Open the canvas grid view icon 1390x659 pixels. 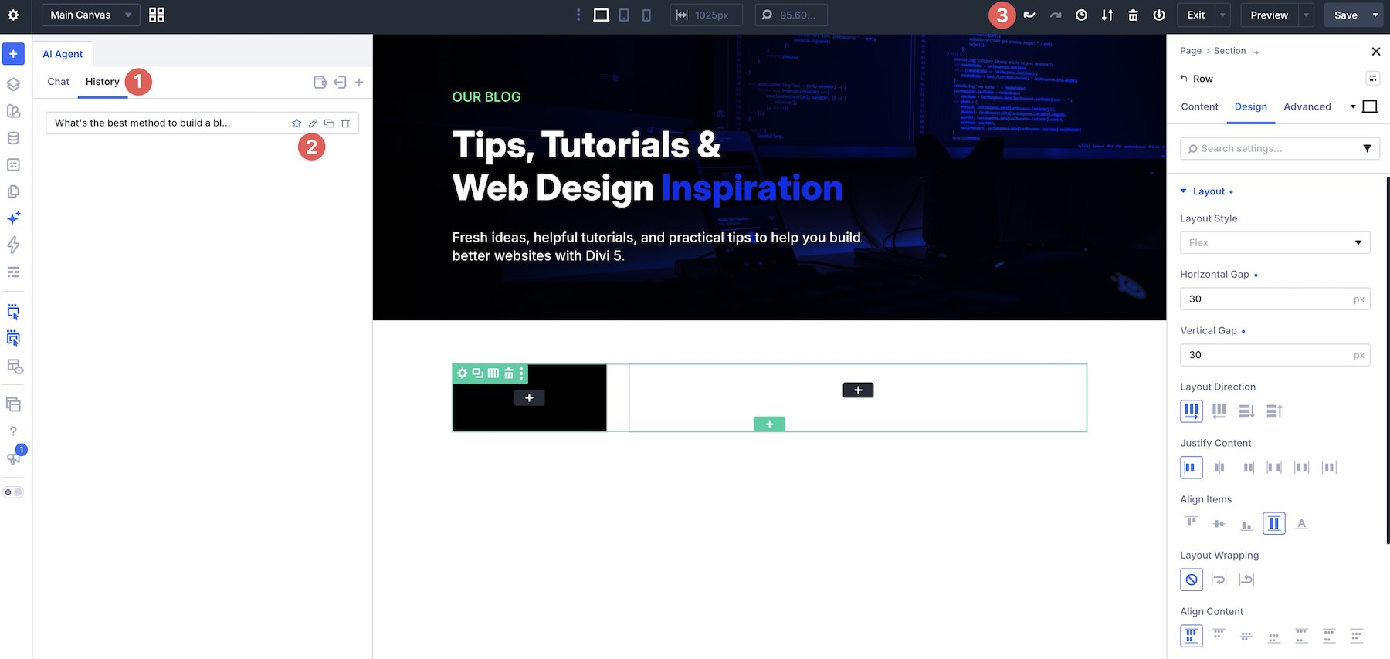pos(157,15)
